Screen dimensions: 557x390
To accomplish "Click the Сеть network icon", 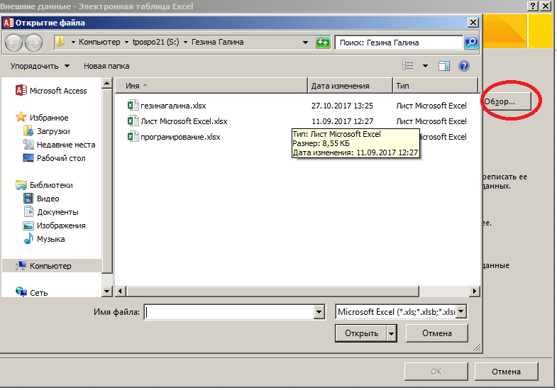I will click(21, 292).
